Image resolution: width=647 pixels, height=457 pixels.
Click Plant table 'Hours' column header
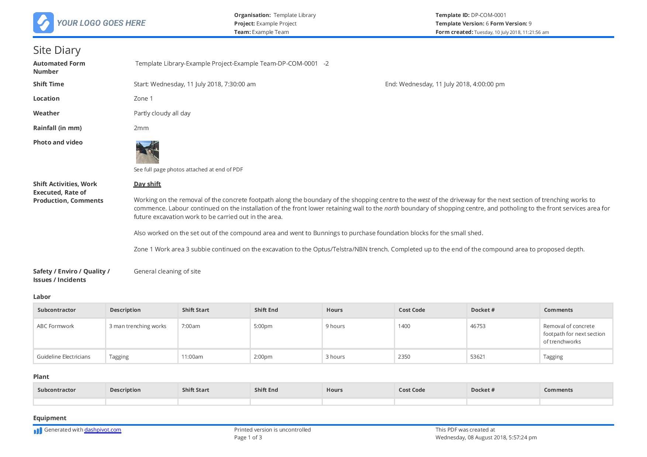(358, 390)
